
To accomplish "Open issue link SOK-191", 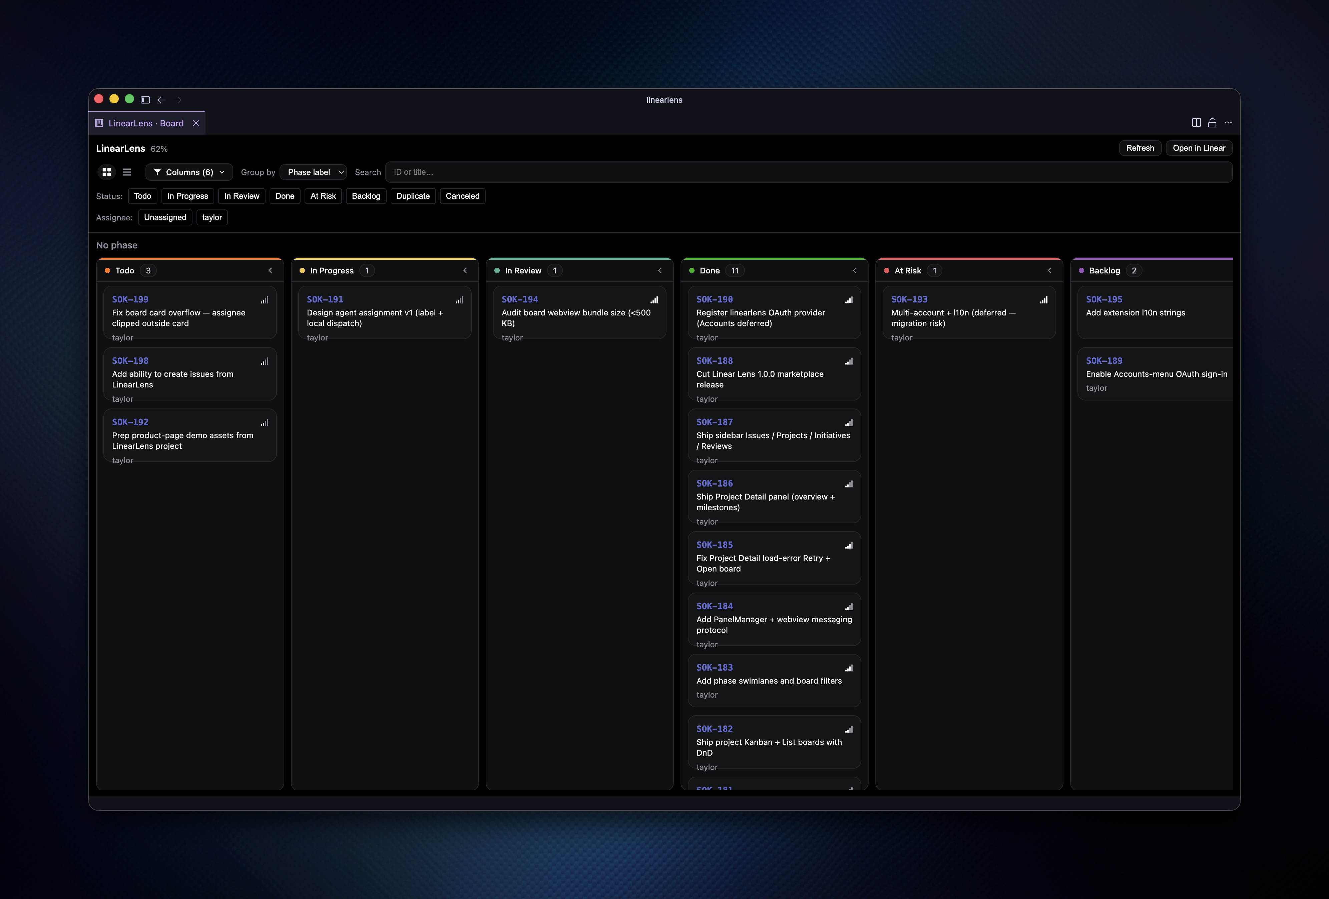I will point(325,299).
